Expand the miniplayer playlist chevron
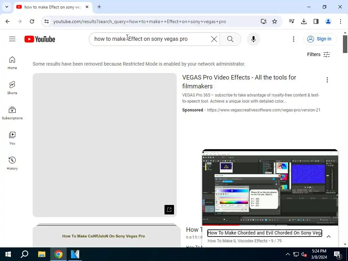This screenshot has width=348, height=261. coord(329,237)
